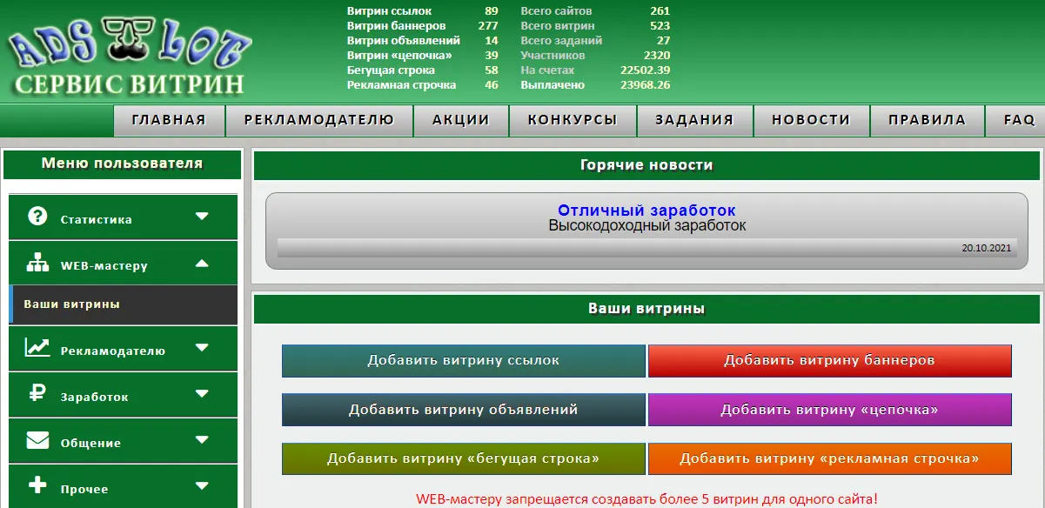The height and width of the screenshot is (508, 1045).
Task: Collapse the WEB-мастеру section arrow
Action: pos(202,263)
